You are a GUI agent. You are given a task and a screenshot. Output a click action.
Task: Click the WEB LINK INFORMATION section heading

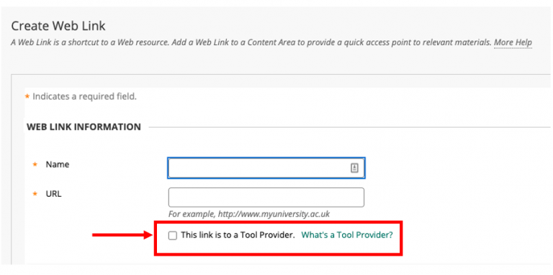coord(84,127)
